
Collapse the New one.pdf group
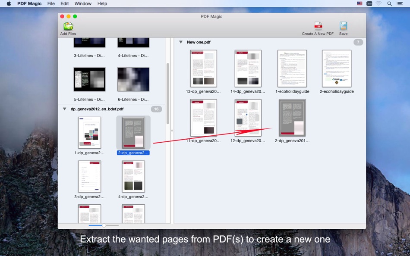click(x=181, y=42)
